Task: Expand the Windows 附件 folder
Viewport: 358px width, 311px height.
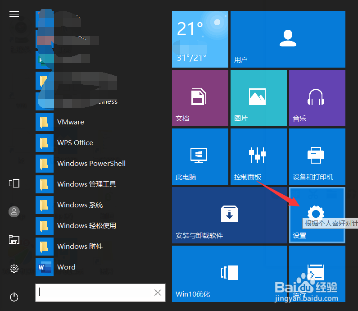Action: pyautogui.click(x=100, y=247)
